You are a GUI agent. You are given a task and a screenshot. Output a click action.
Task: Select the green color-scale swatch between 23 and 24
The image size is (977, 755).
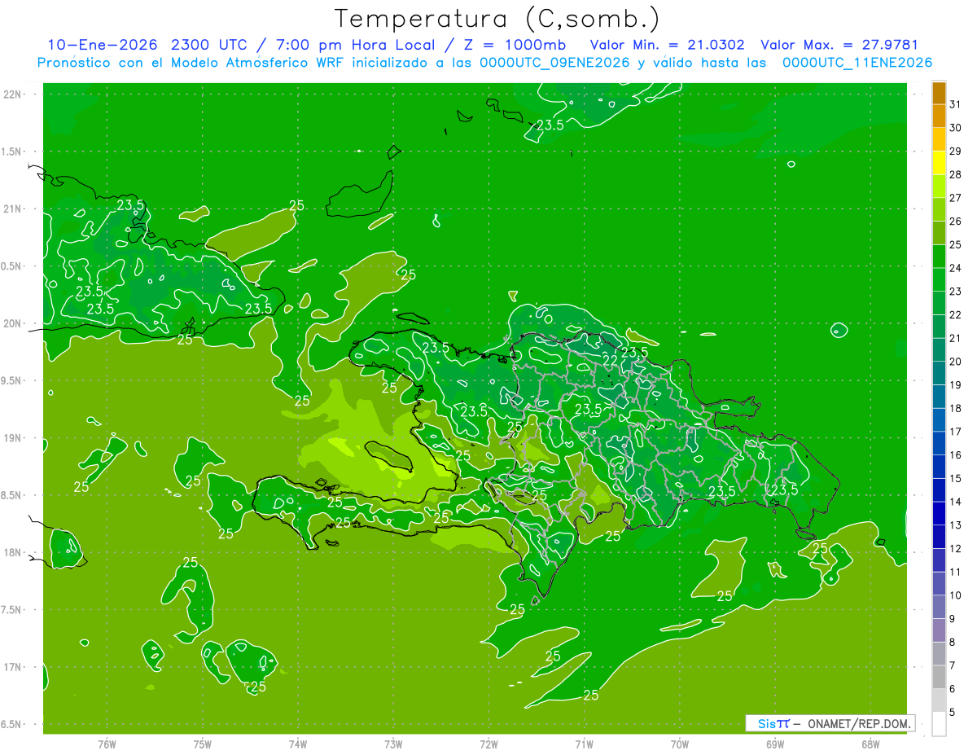tap(939, 279)
